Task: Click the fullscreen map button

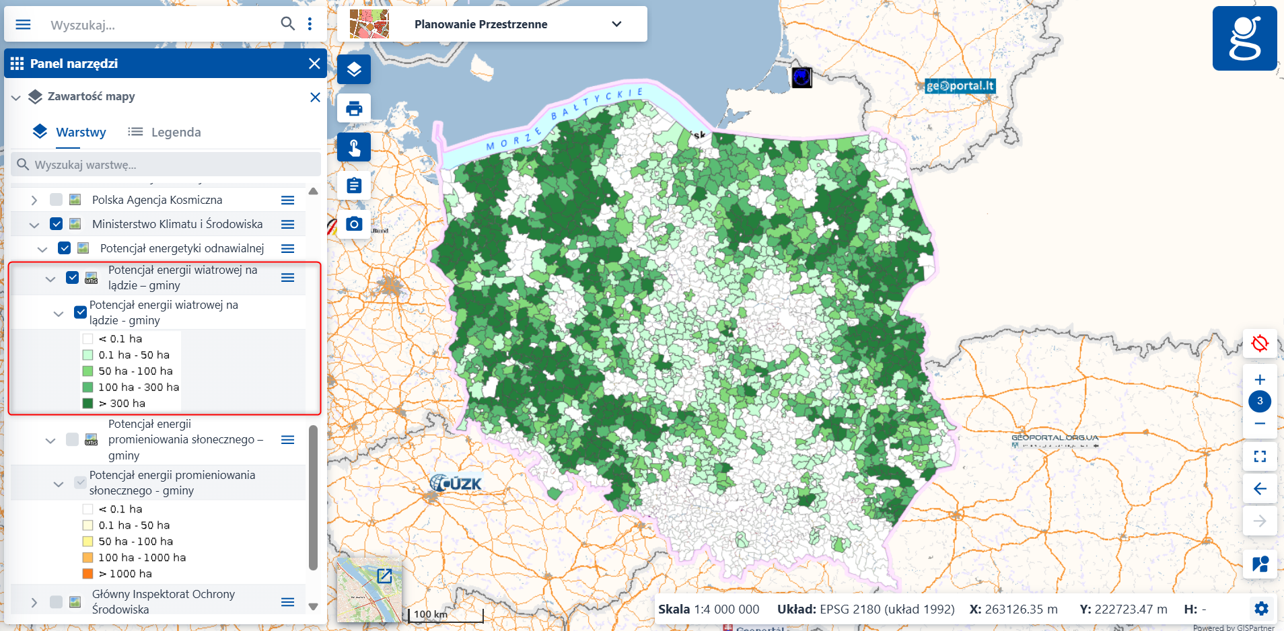Action: point(1260,456)
